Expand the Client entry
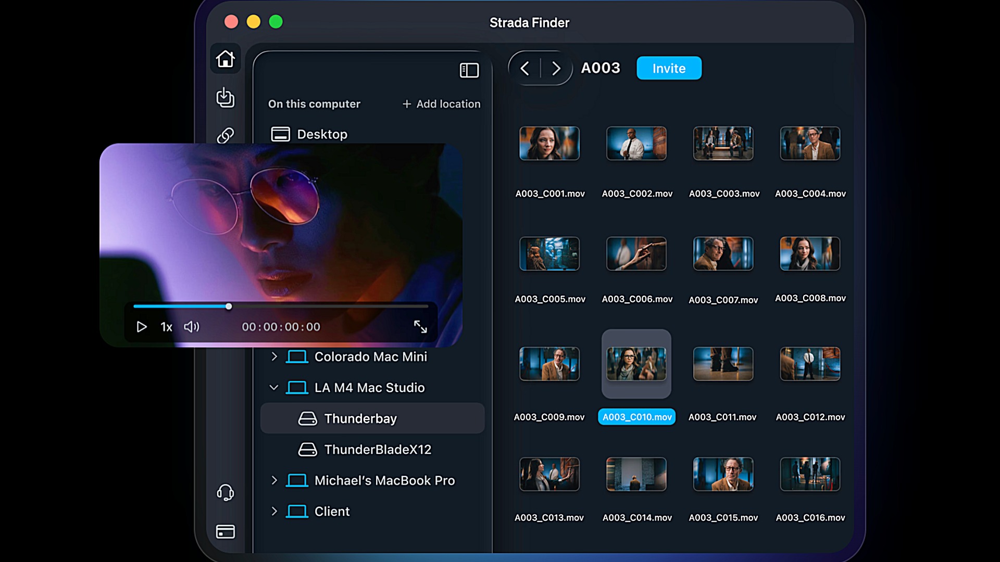Viewport: 1000px width, 562px height. (x=274, y=511)
